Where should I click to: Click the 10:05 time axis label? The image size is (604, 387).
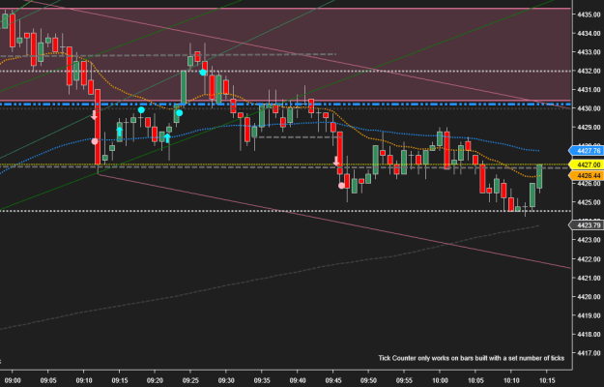[x=475, y=380]
